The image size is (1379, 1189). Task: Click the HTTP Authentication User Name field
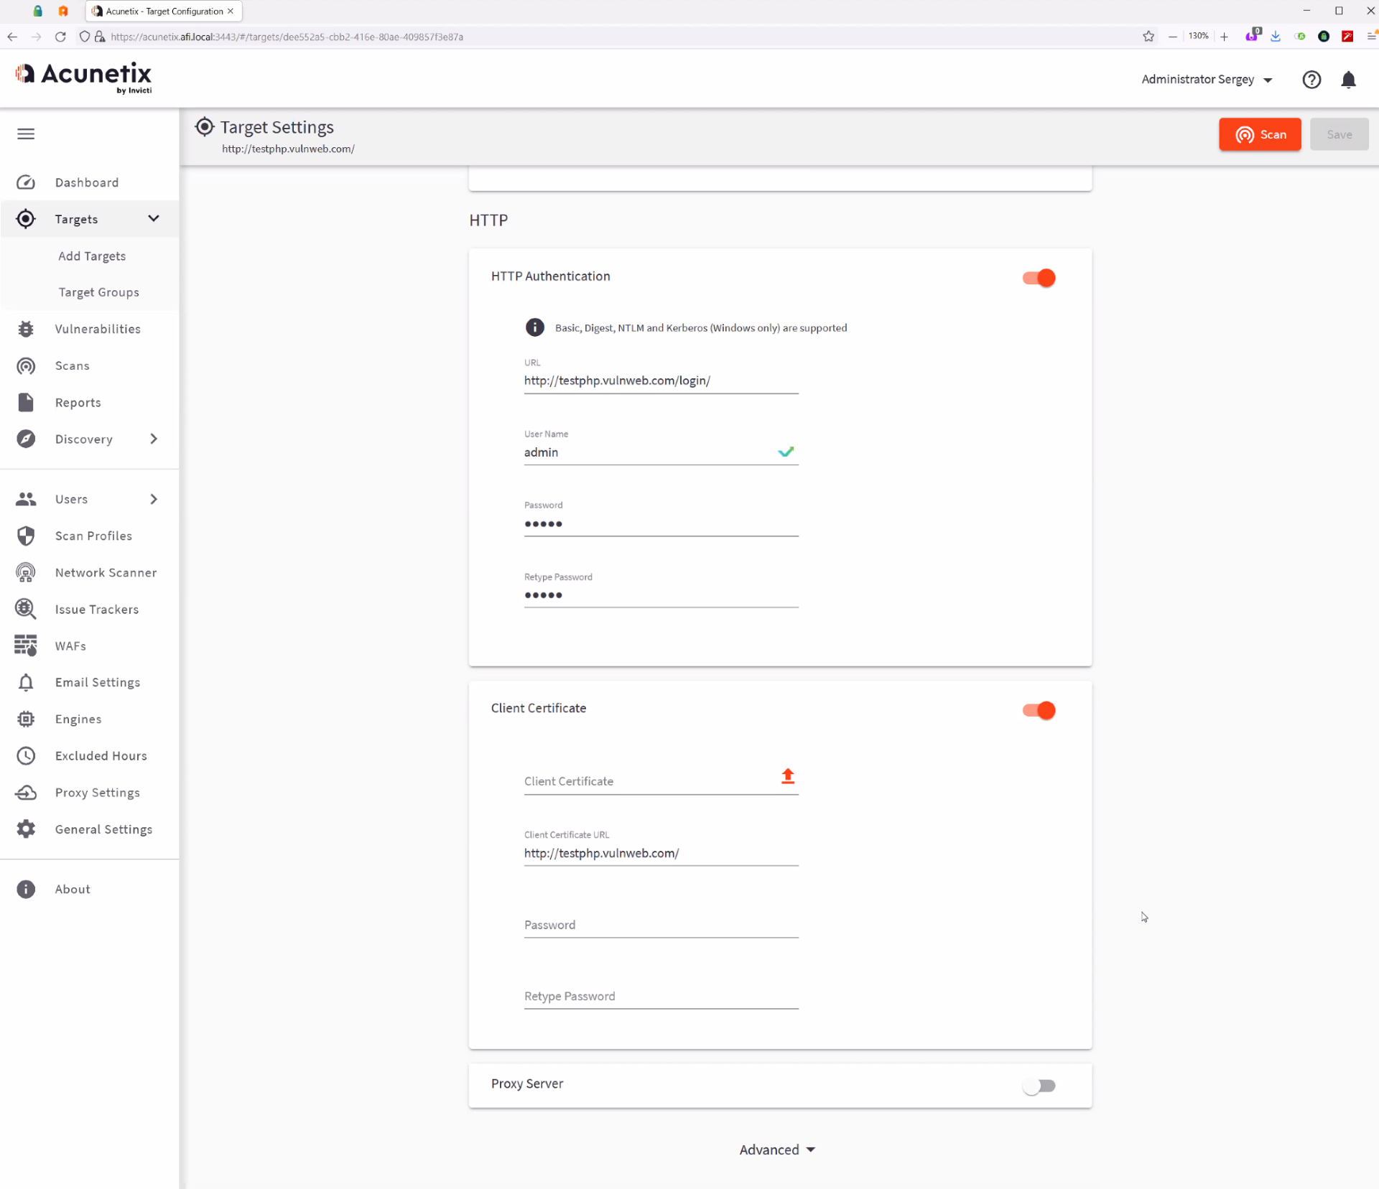point(646,452)
